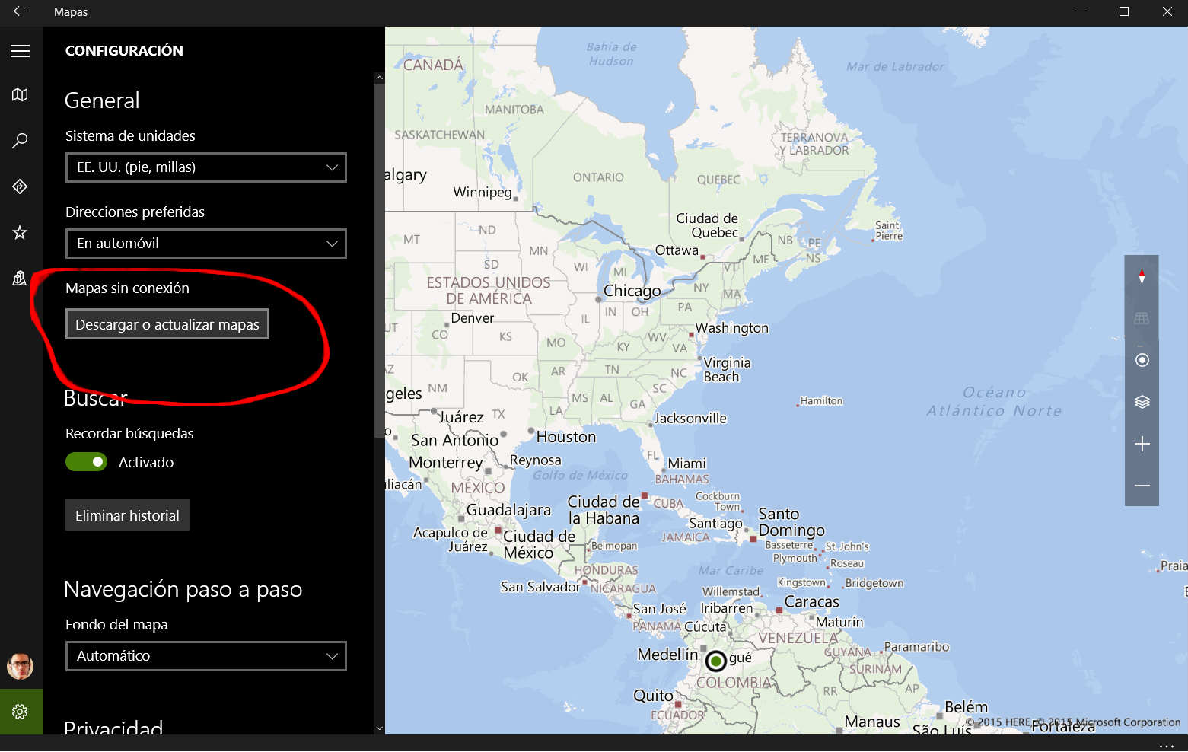Image resolution: width=1188 pixels, height=752 pixels.
Task: Click the Quito label on the map
Action: pyautogui.click(x=653, y=696)
